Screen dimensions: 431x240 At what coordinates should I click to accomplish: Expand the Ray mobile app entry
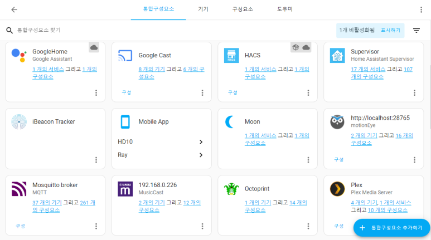(x=162, y=155)
